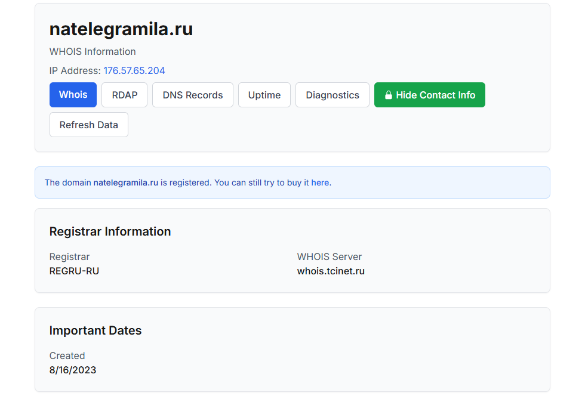Click the Refresh Data button
The image size is (585, 399).
[89, 125]
